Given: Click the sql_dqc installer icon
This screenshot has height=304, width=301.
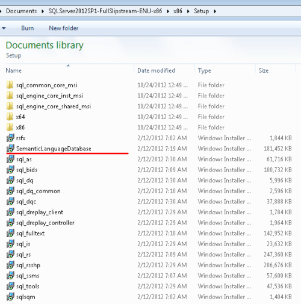Looking at the screenshot, I should pos(10,202).
